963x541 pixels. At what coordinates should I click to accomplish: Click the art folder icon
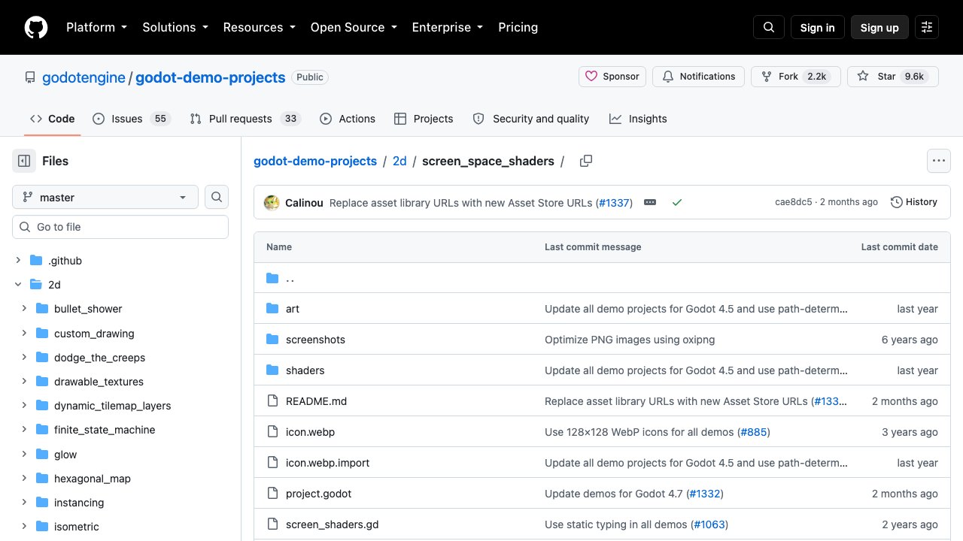coord(272,309)
